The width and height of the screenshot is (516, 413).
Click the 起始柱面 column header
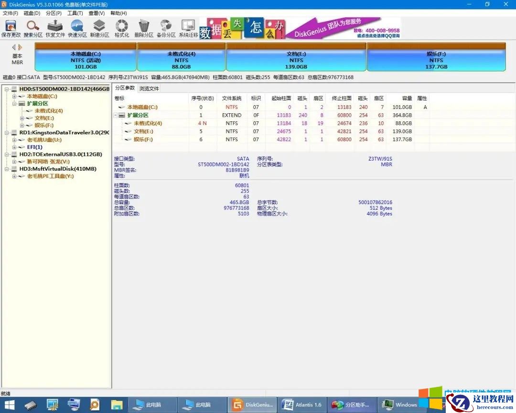(x=279, y=98)
